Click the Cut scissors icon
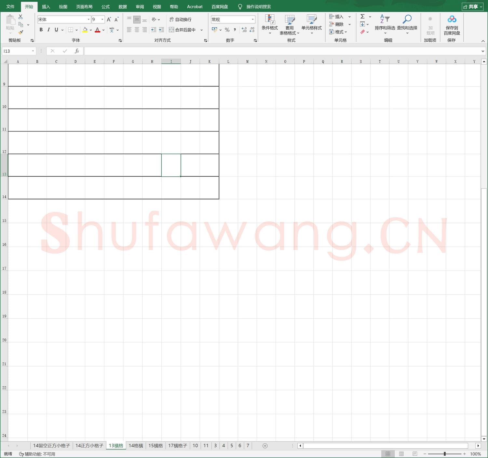 pos(20,17)
